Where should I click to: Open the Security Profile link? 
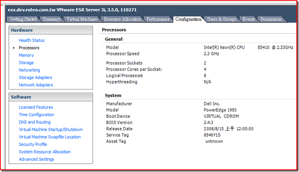pyautogui.click(x=33, y=145)
